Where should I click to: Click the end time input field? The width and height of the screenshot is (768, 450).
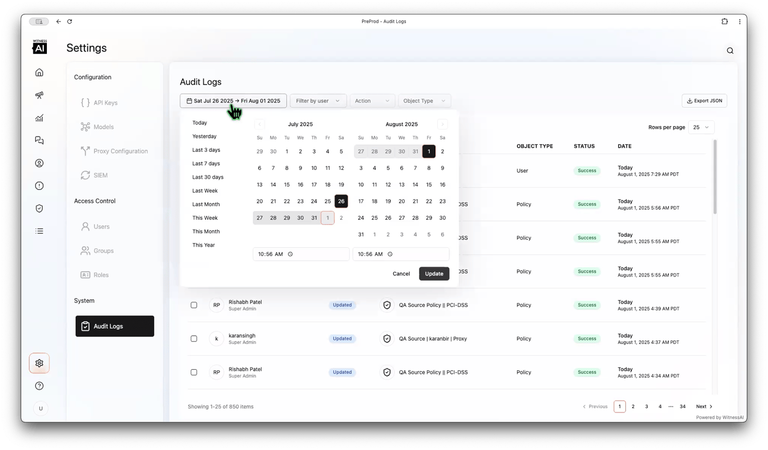(x=401, y=254)
